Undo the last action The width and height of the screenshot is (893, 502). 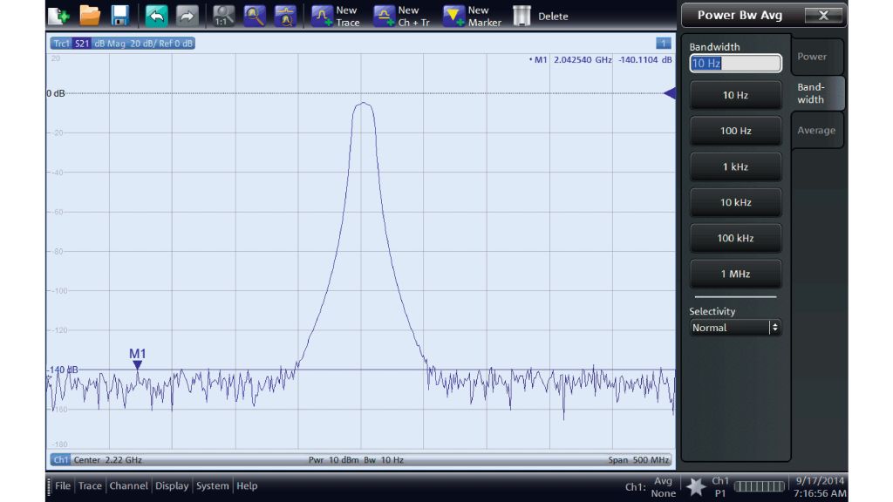coord(156,15)
